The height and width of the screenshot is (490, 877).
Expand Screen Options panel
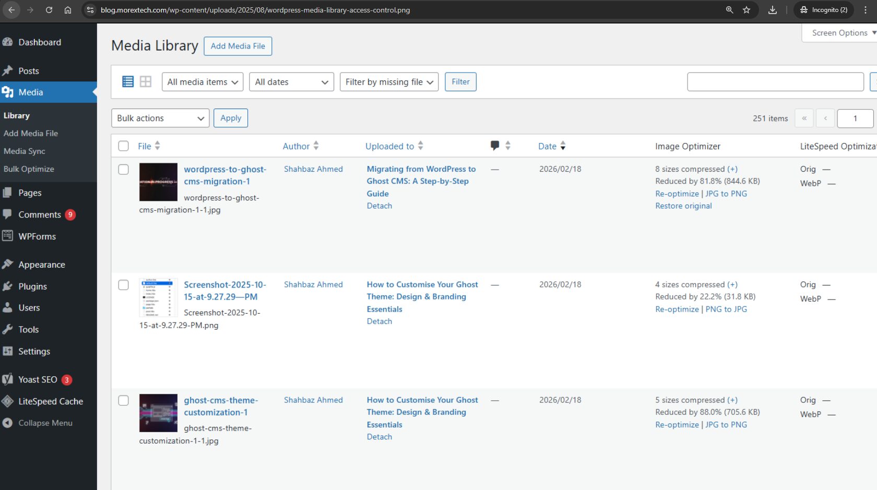pyautogui.click(x=839, y=32)
